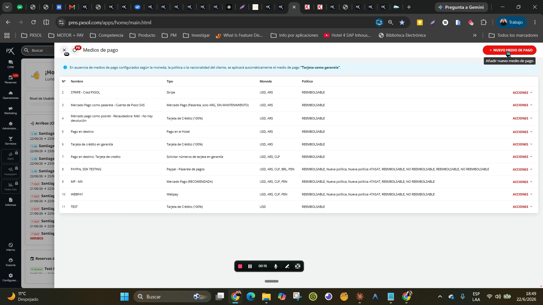Open the tab search dropdown arrow
This screenshot has width=543, height=305.
coord(7,7)
